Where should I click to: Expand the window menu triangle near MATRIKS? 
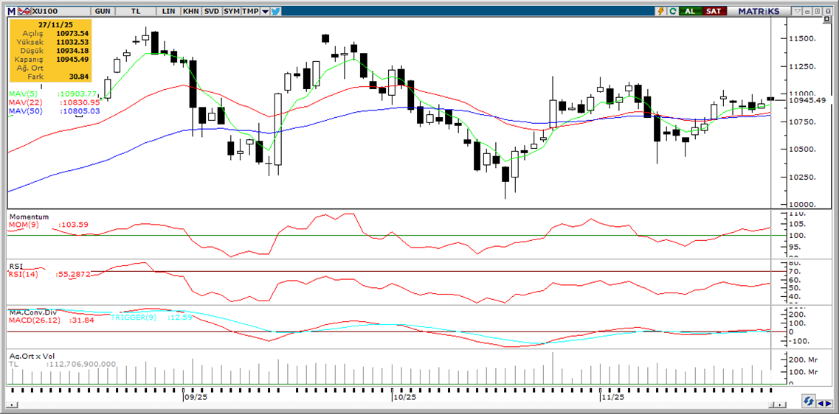(796, 11)
